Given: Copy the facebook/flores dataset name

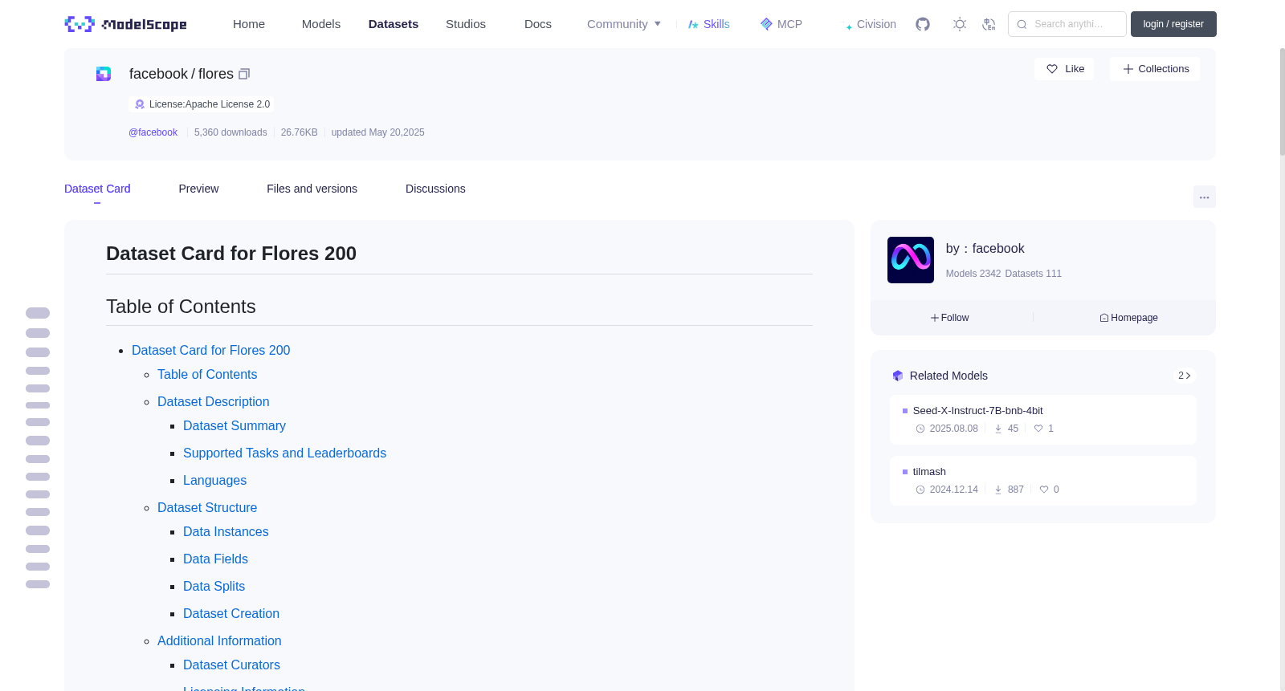Looking at the screenshot, I should 244,74.
